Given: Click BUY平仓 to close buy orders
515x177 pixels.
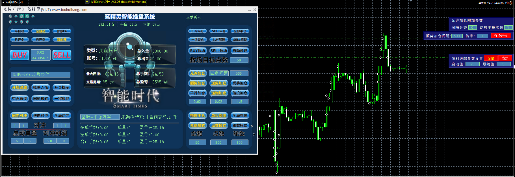Looking at the screenshot, I should click(x=198, y=31).
